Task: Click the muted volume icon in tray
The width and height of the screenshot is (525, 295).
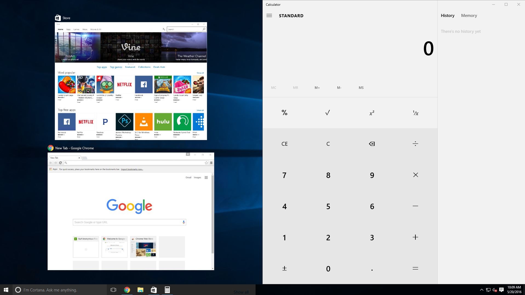Action: tap(495, 290)
